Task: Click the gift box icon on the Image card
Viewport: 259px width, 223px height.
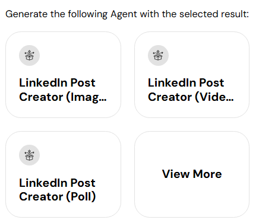Action: (29, 55)
